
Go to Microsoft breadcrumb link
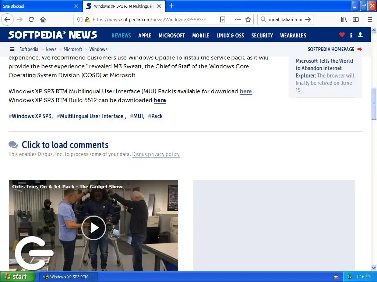[73, 50]
